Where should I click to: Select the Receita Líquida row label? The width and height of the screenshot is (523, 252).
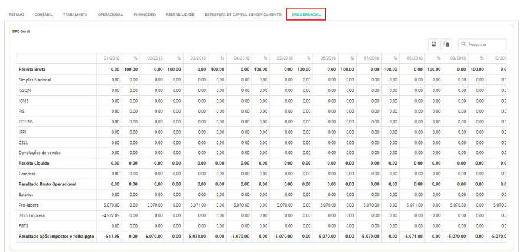[x=34, y=163]
